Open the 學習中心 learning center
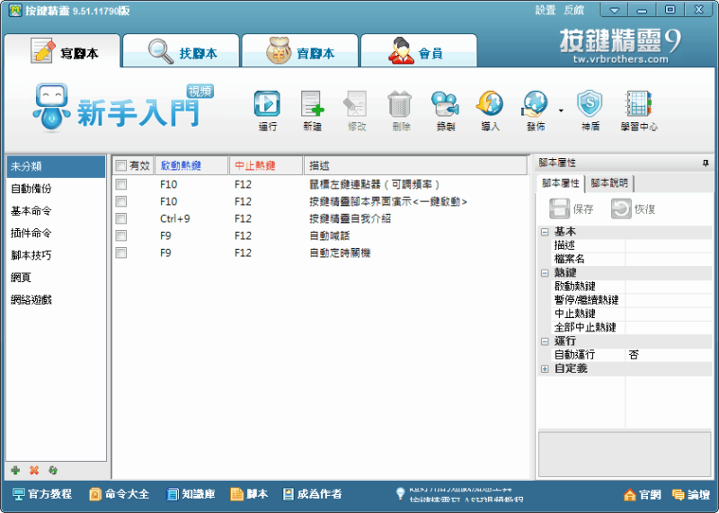Image resolution: width=719 pixels, height=513 pixels. tap(639, 111)
